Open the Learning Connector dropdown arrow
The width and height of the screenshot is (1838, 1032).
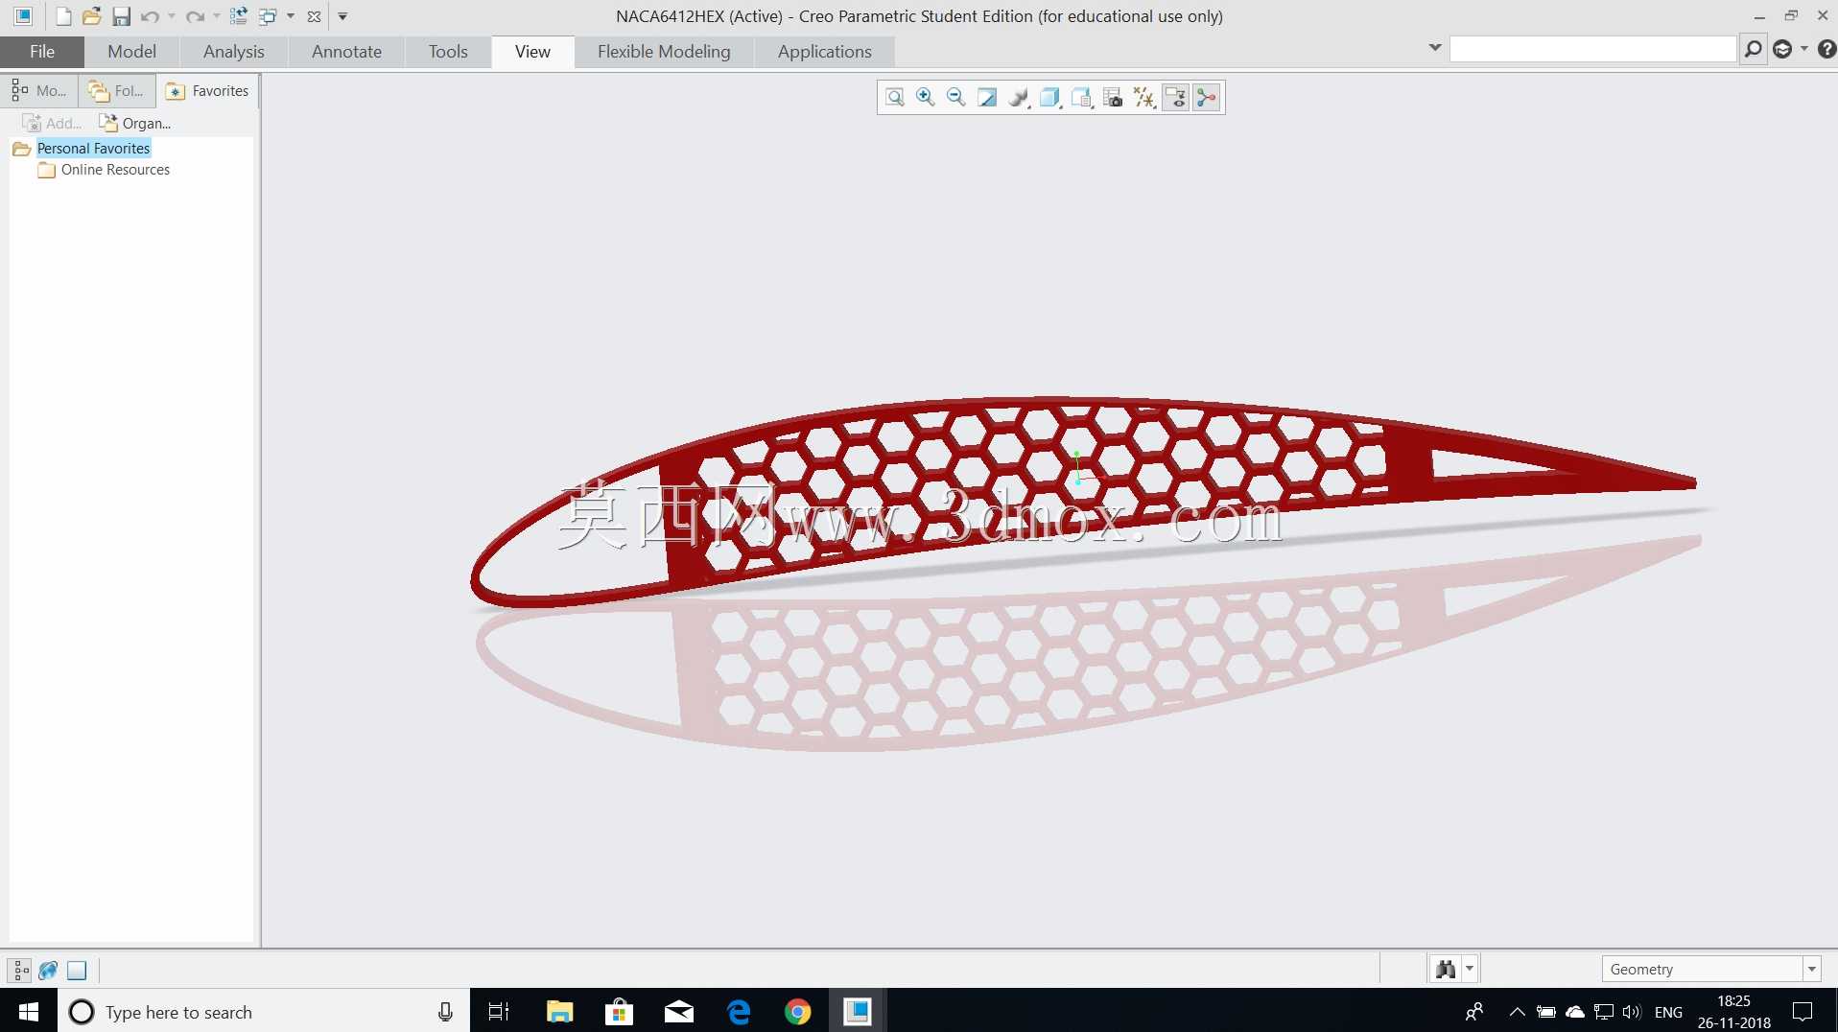pyautogui.click(x=1804, y=49)
